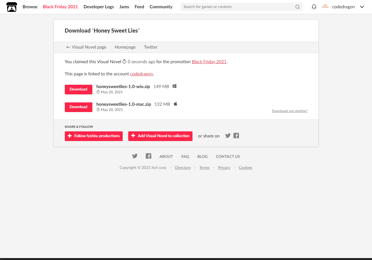Open Black Friday 2021 promotion link
Screen dimensions: 372x260
click(209, 62)
